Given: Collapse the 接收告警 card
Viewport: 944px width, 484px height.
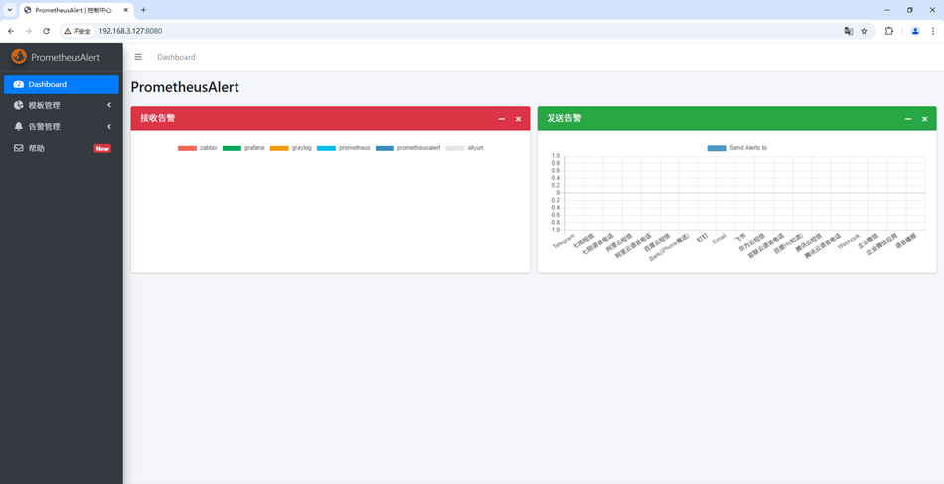Looking at the screenshot, I should coord(502,119).
